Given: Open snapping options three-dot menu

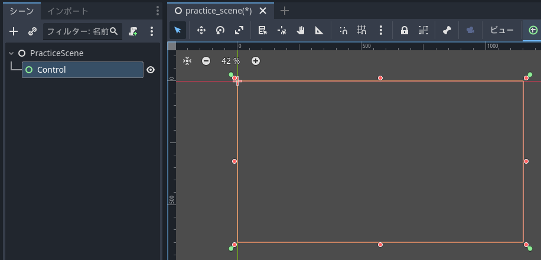Looking at the screenshot, I should point(381,31).
